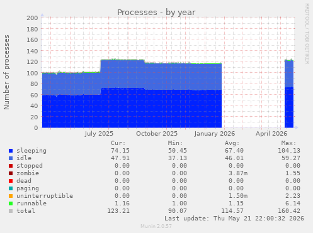313x233 pixels.
Task: Click the 200 y-axis tick label
Action: tap(32, 18)
